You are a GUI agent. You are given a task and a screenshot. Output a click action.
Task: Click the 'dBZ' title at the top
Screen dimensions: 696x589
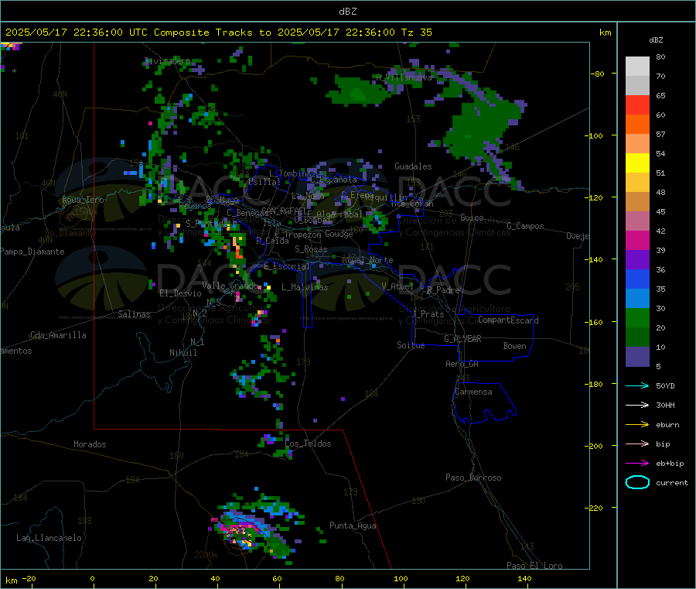pos(347,12)
